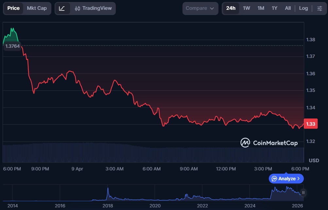Grab the right handle of history range selector

(303, 193)
